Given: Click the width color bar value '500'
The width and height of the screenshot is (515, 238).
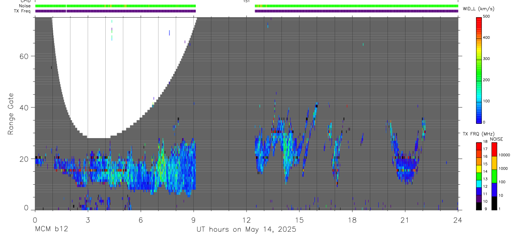Looking at the screenshot, I should click(486, 17).
